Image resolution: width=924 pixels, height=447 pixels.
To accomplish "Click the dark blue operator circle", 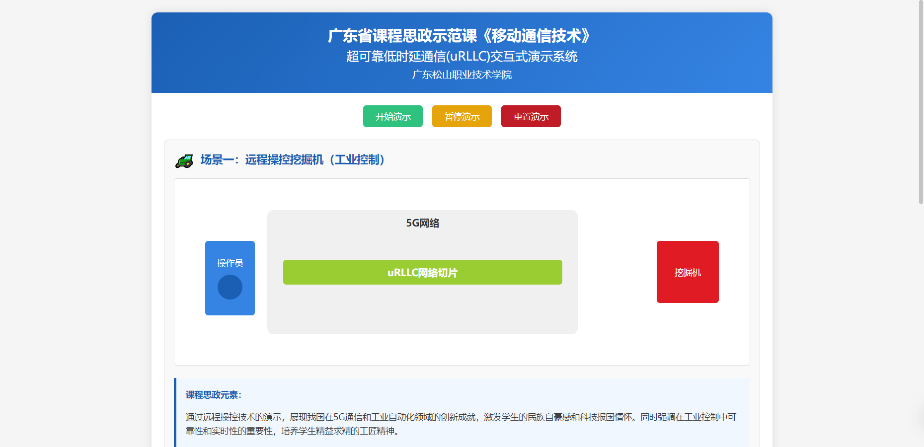I will click(230, 287).
